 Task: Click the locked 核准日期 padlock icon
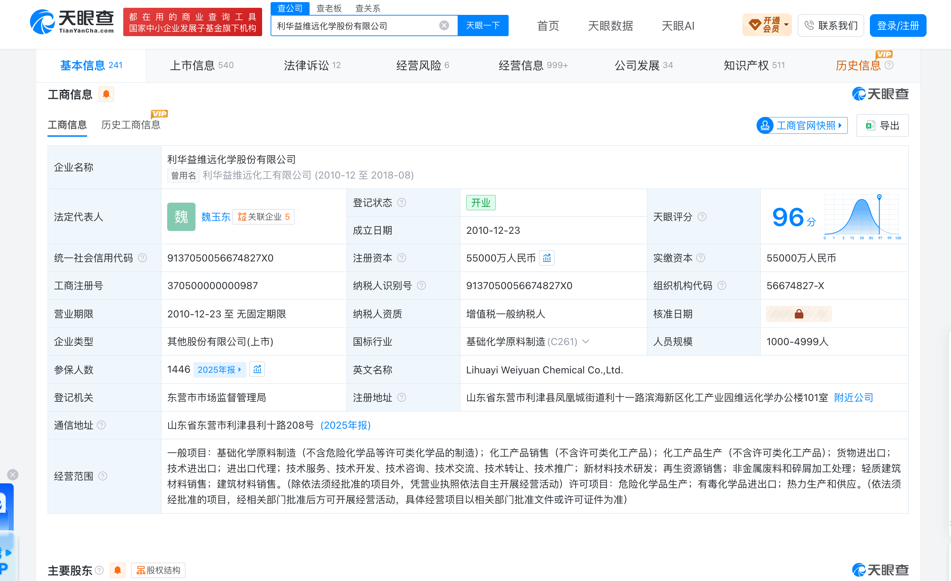(x=799, y=314)
